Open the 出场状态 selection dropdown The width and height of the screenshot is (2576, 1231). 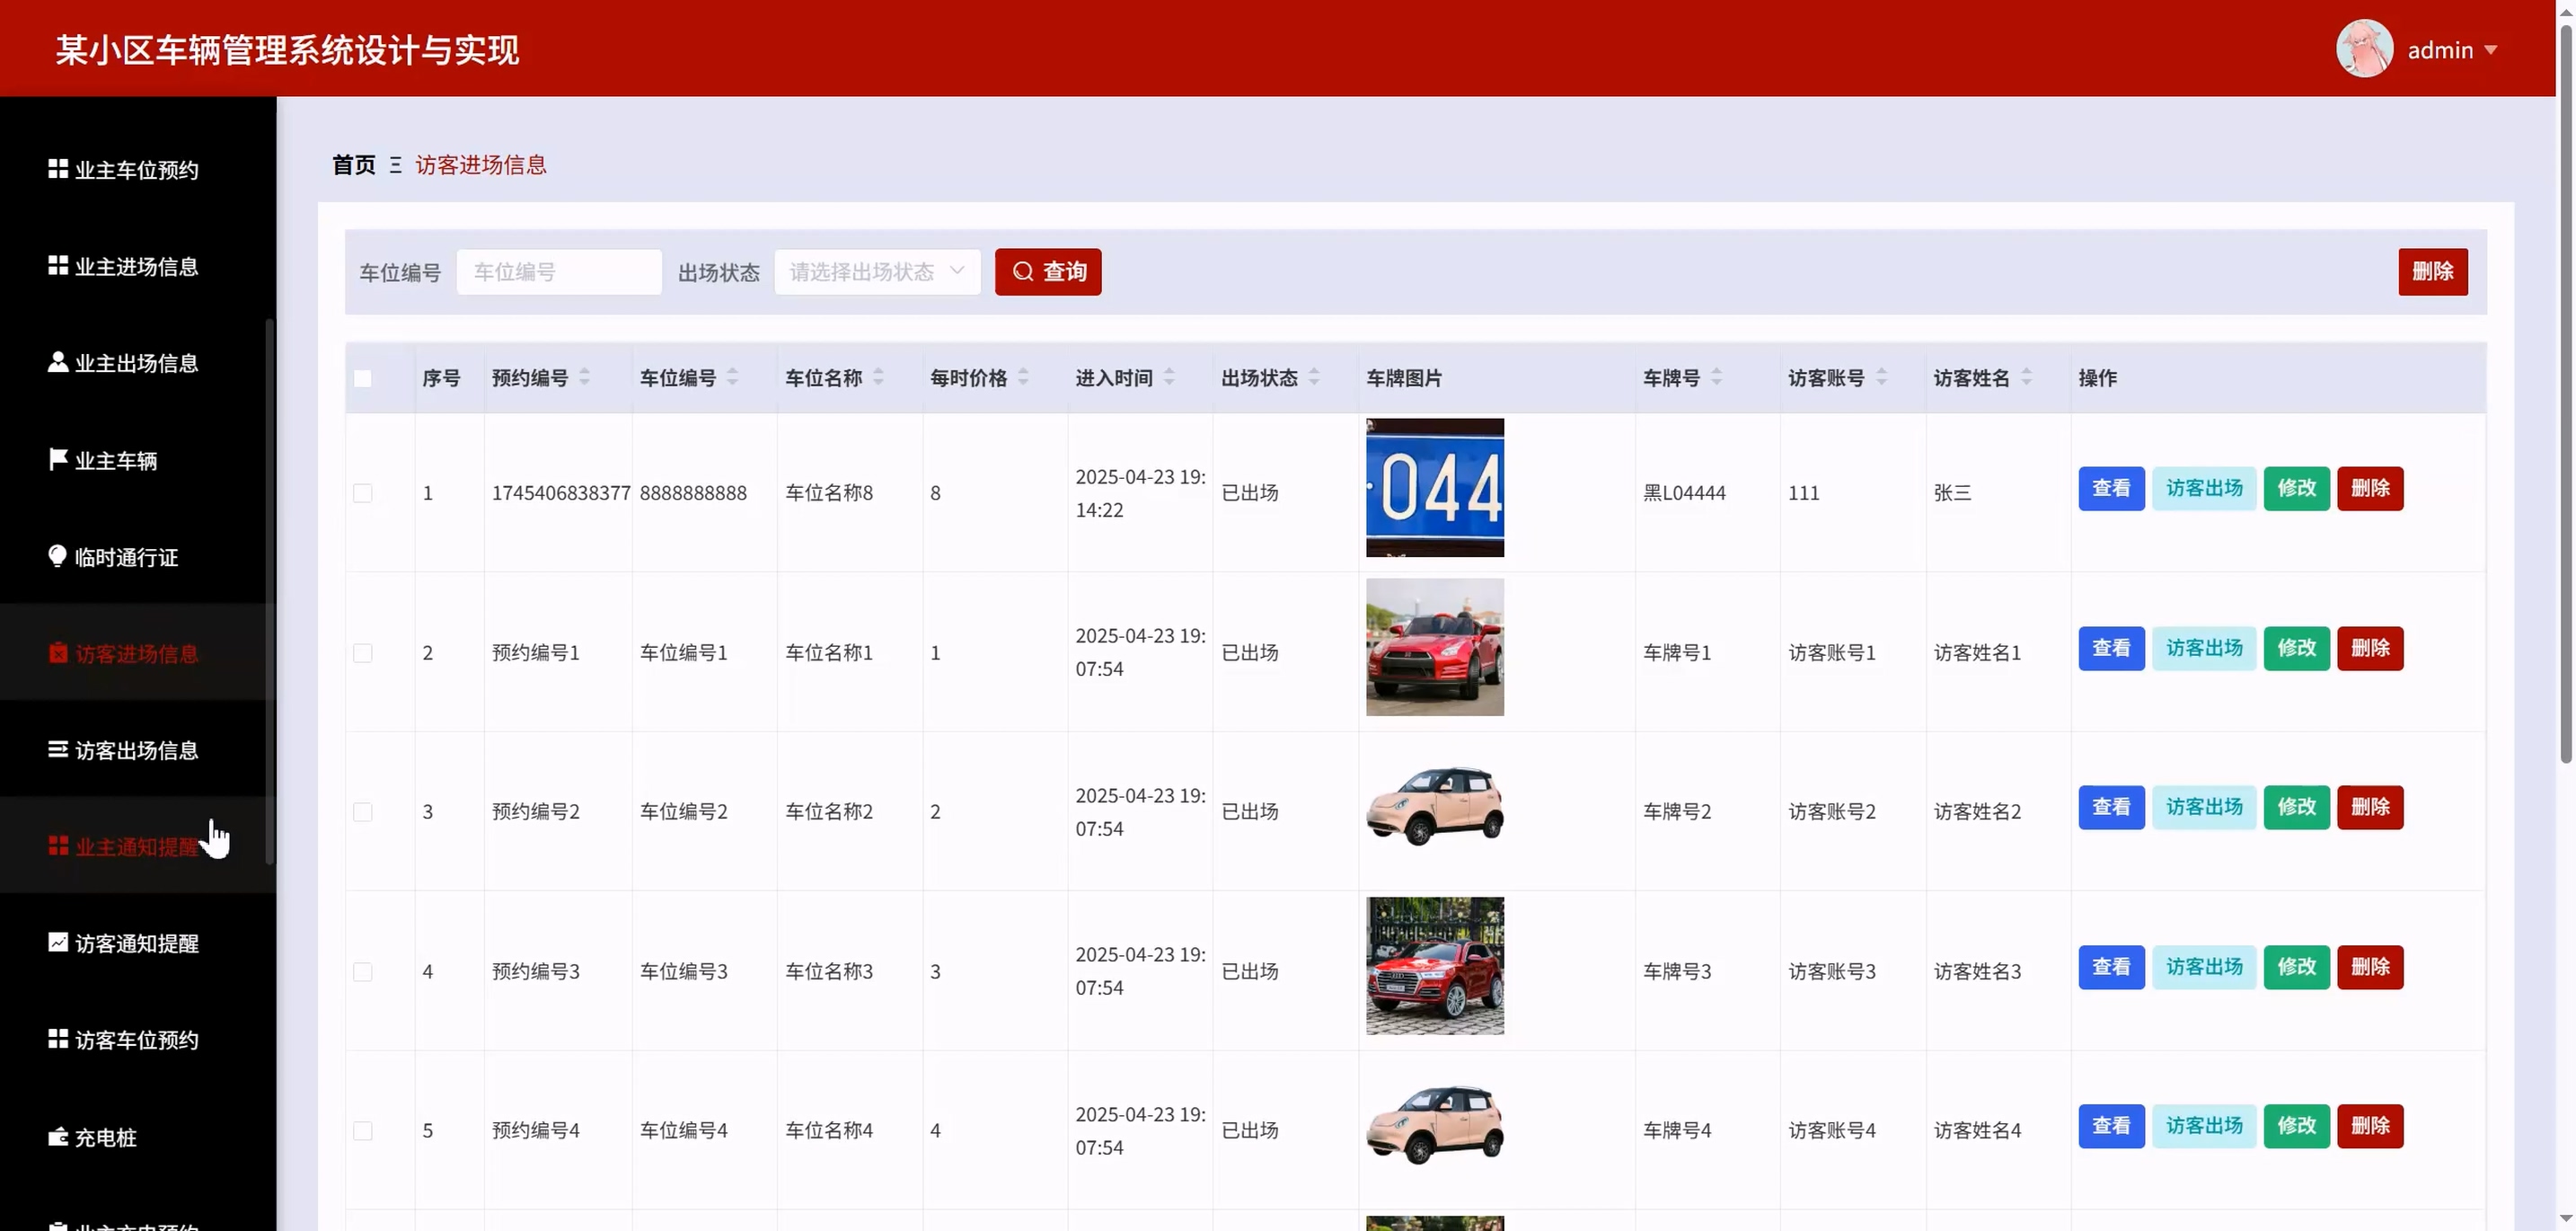coord(876,272)
